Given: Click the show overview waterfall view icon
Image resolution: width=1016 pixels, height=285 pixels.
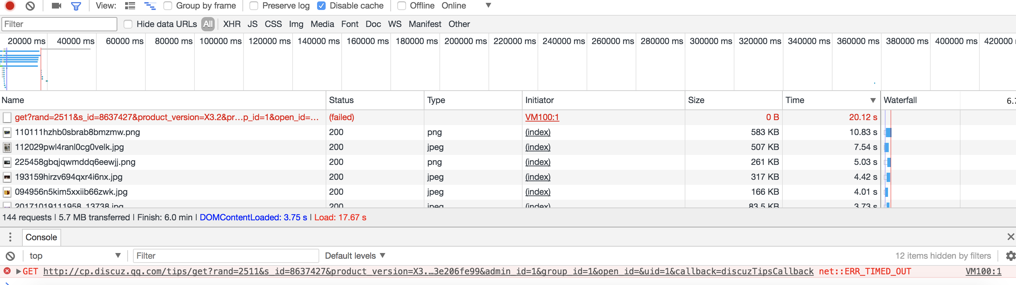Looking at the screenshot, I should tap(149, 6).
